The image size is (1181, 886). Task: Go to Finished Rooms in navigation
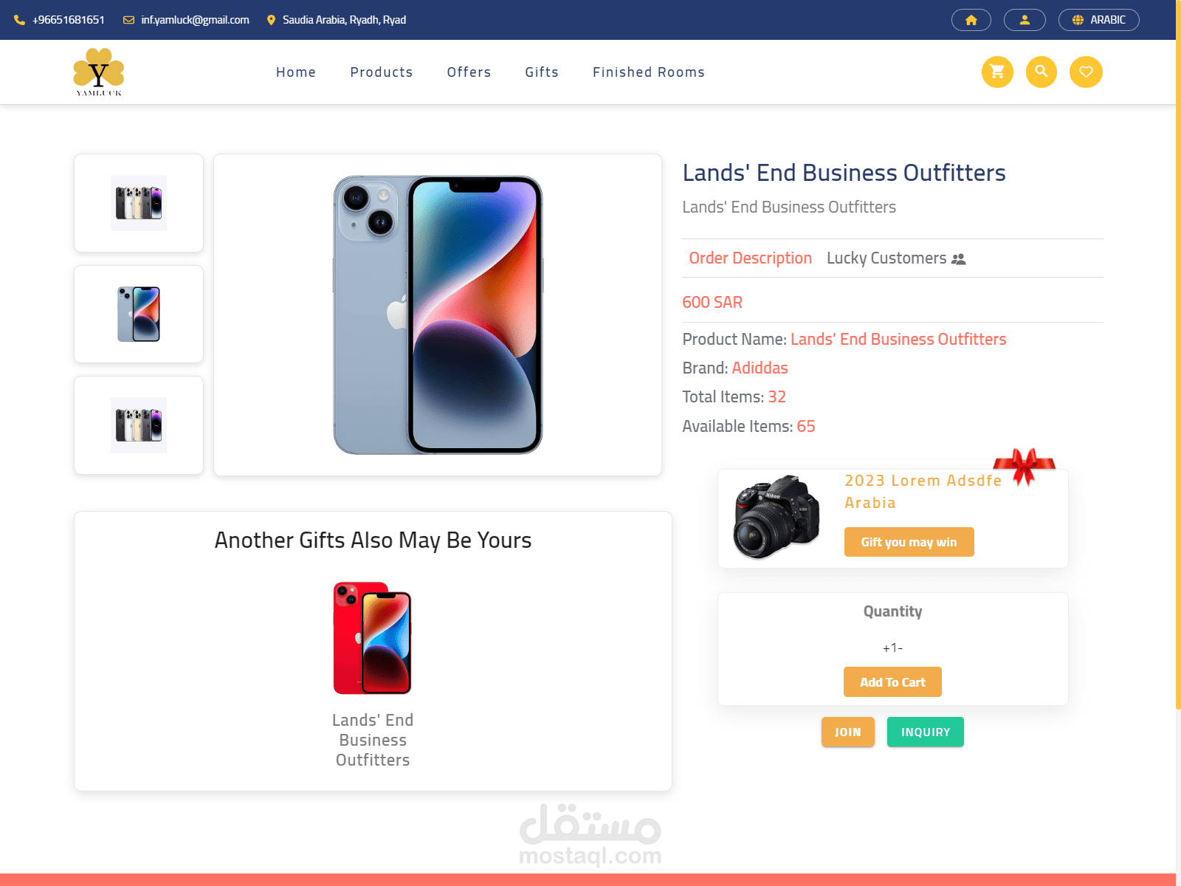pos(649,72)
